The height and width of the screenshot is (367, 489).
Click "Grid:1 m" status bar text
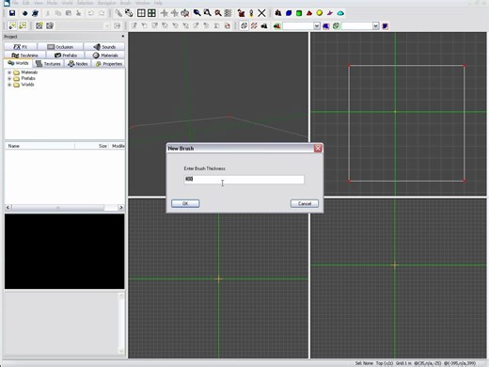coord(403,363)
